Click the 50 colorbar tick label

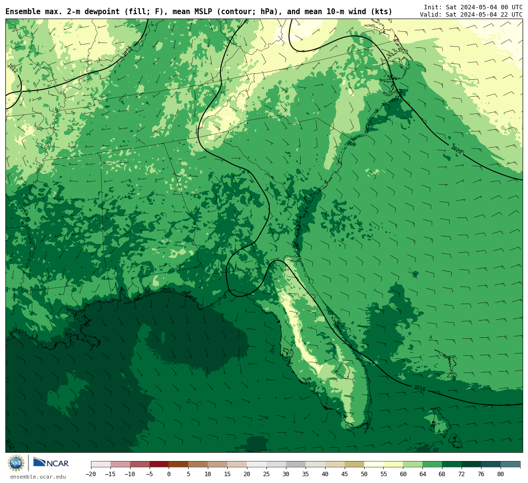(364, 474)
